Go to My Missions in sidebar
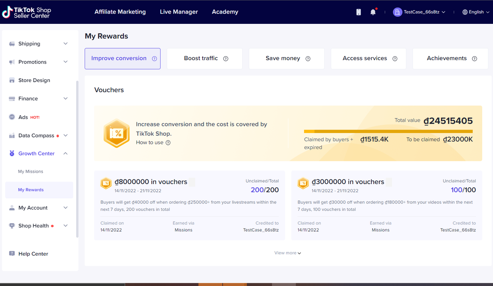This screenshot has width=493, height=286. (x=30, y=172)
